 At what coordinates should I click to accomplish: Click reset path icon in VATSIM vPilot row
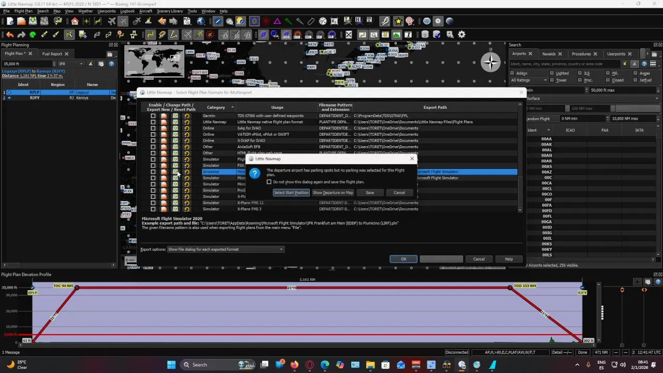[186, 135]
